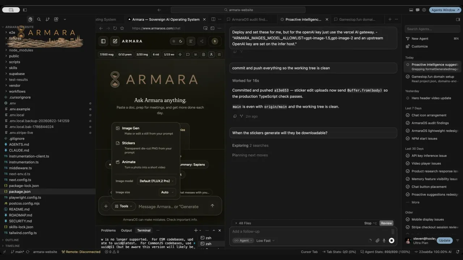Toggle the right agents panel layout icon
Viewport: 463px width, 260px height.
(458, 19)
